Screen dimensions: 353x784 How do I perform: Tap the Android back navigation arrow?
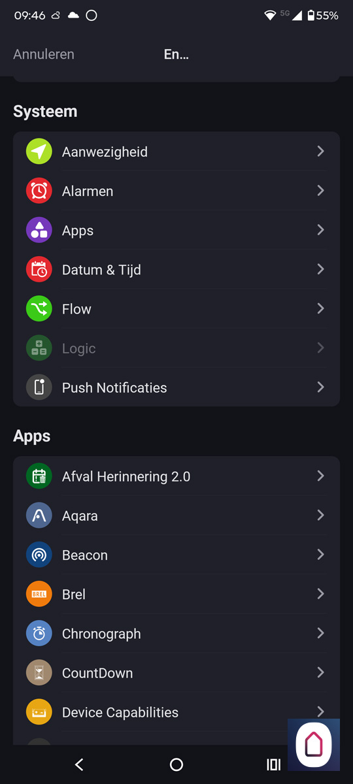79,764
